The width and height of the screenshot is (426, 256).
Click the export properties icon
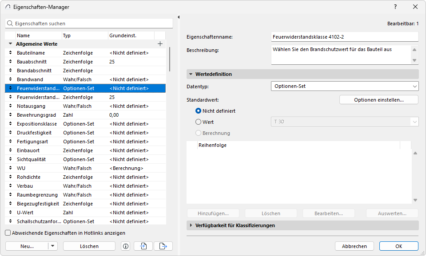click(163, 246)
